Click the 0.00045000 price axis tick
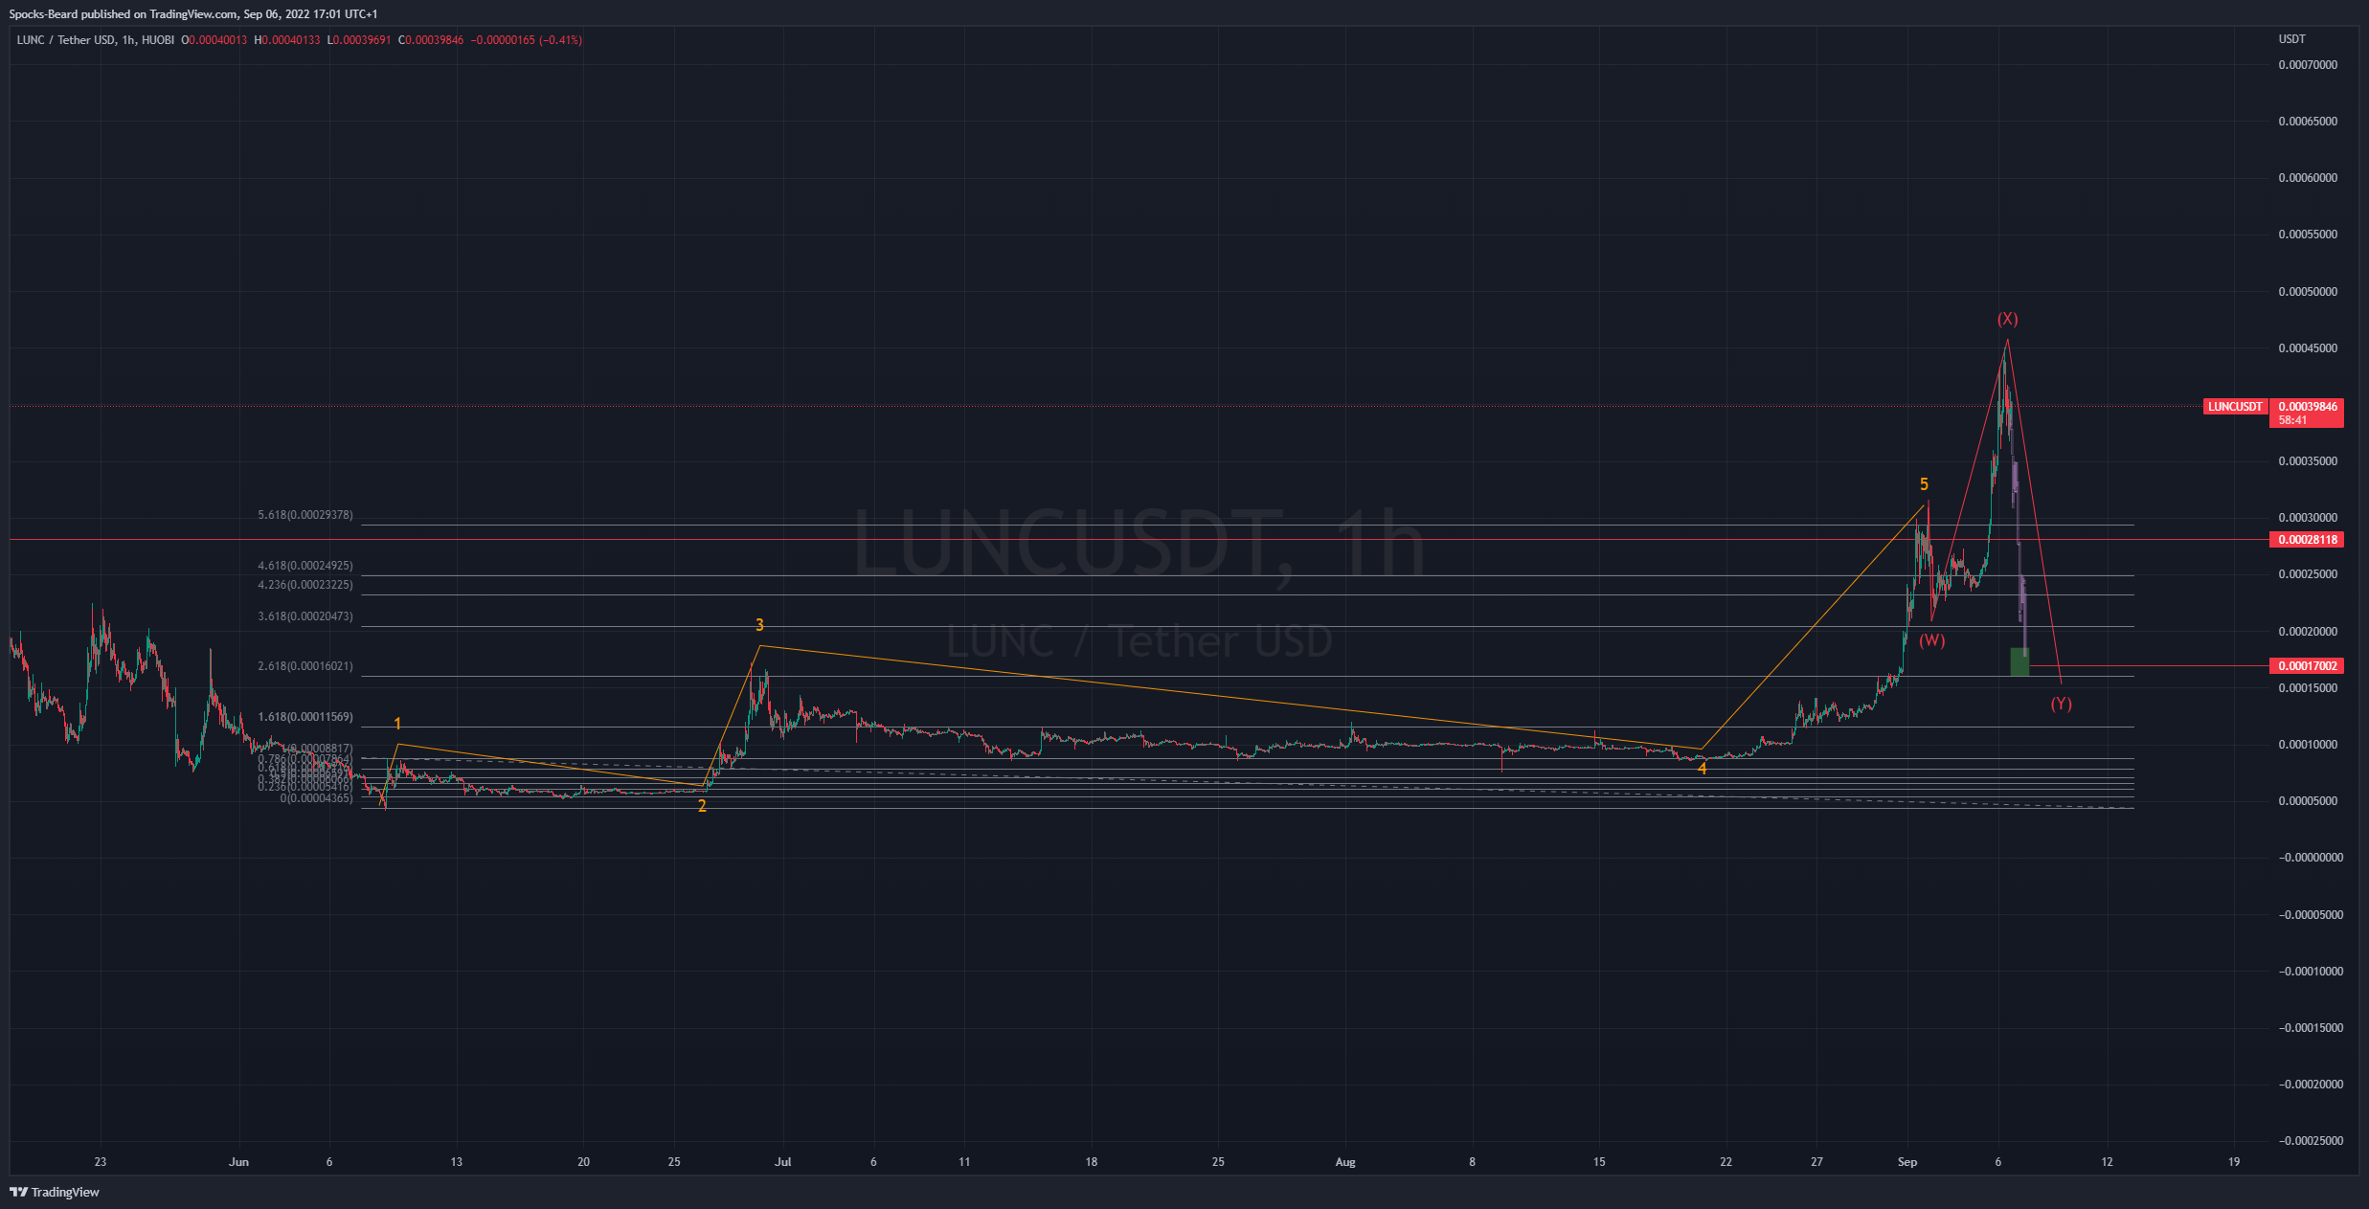2369x1209 pixels. click(2308, 348)
